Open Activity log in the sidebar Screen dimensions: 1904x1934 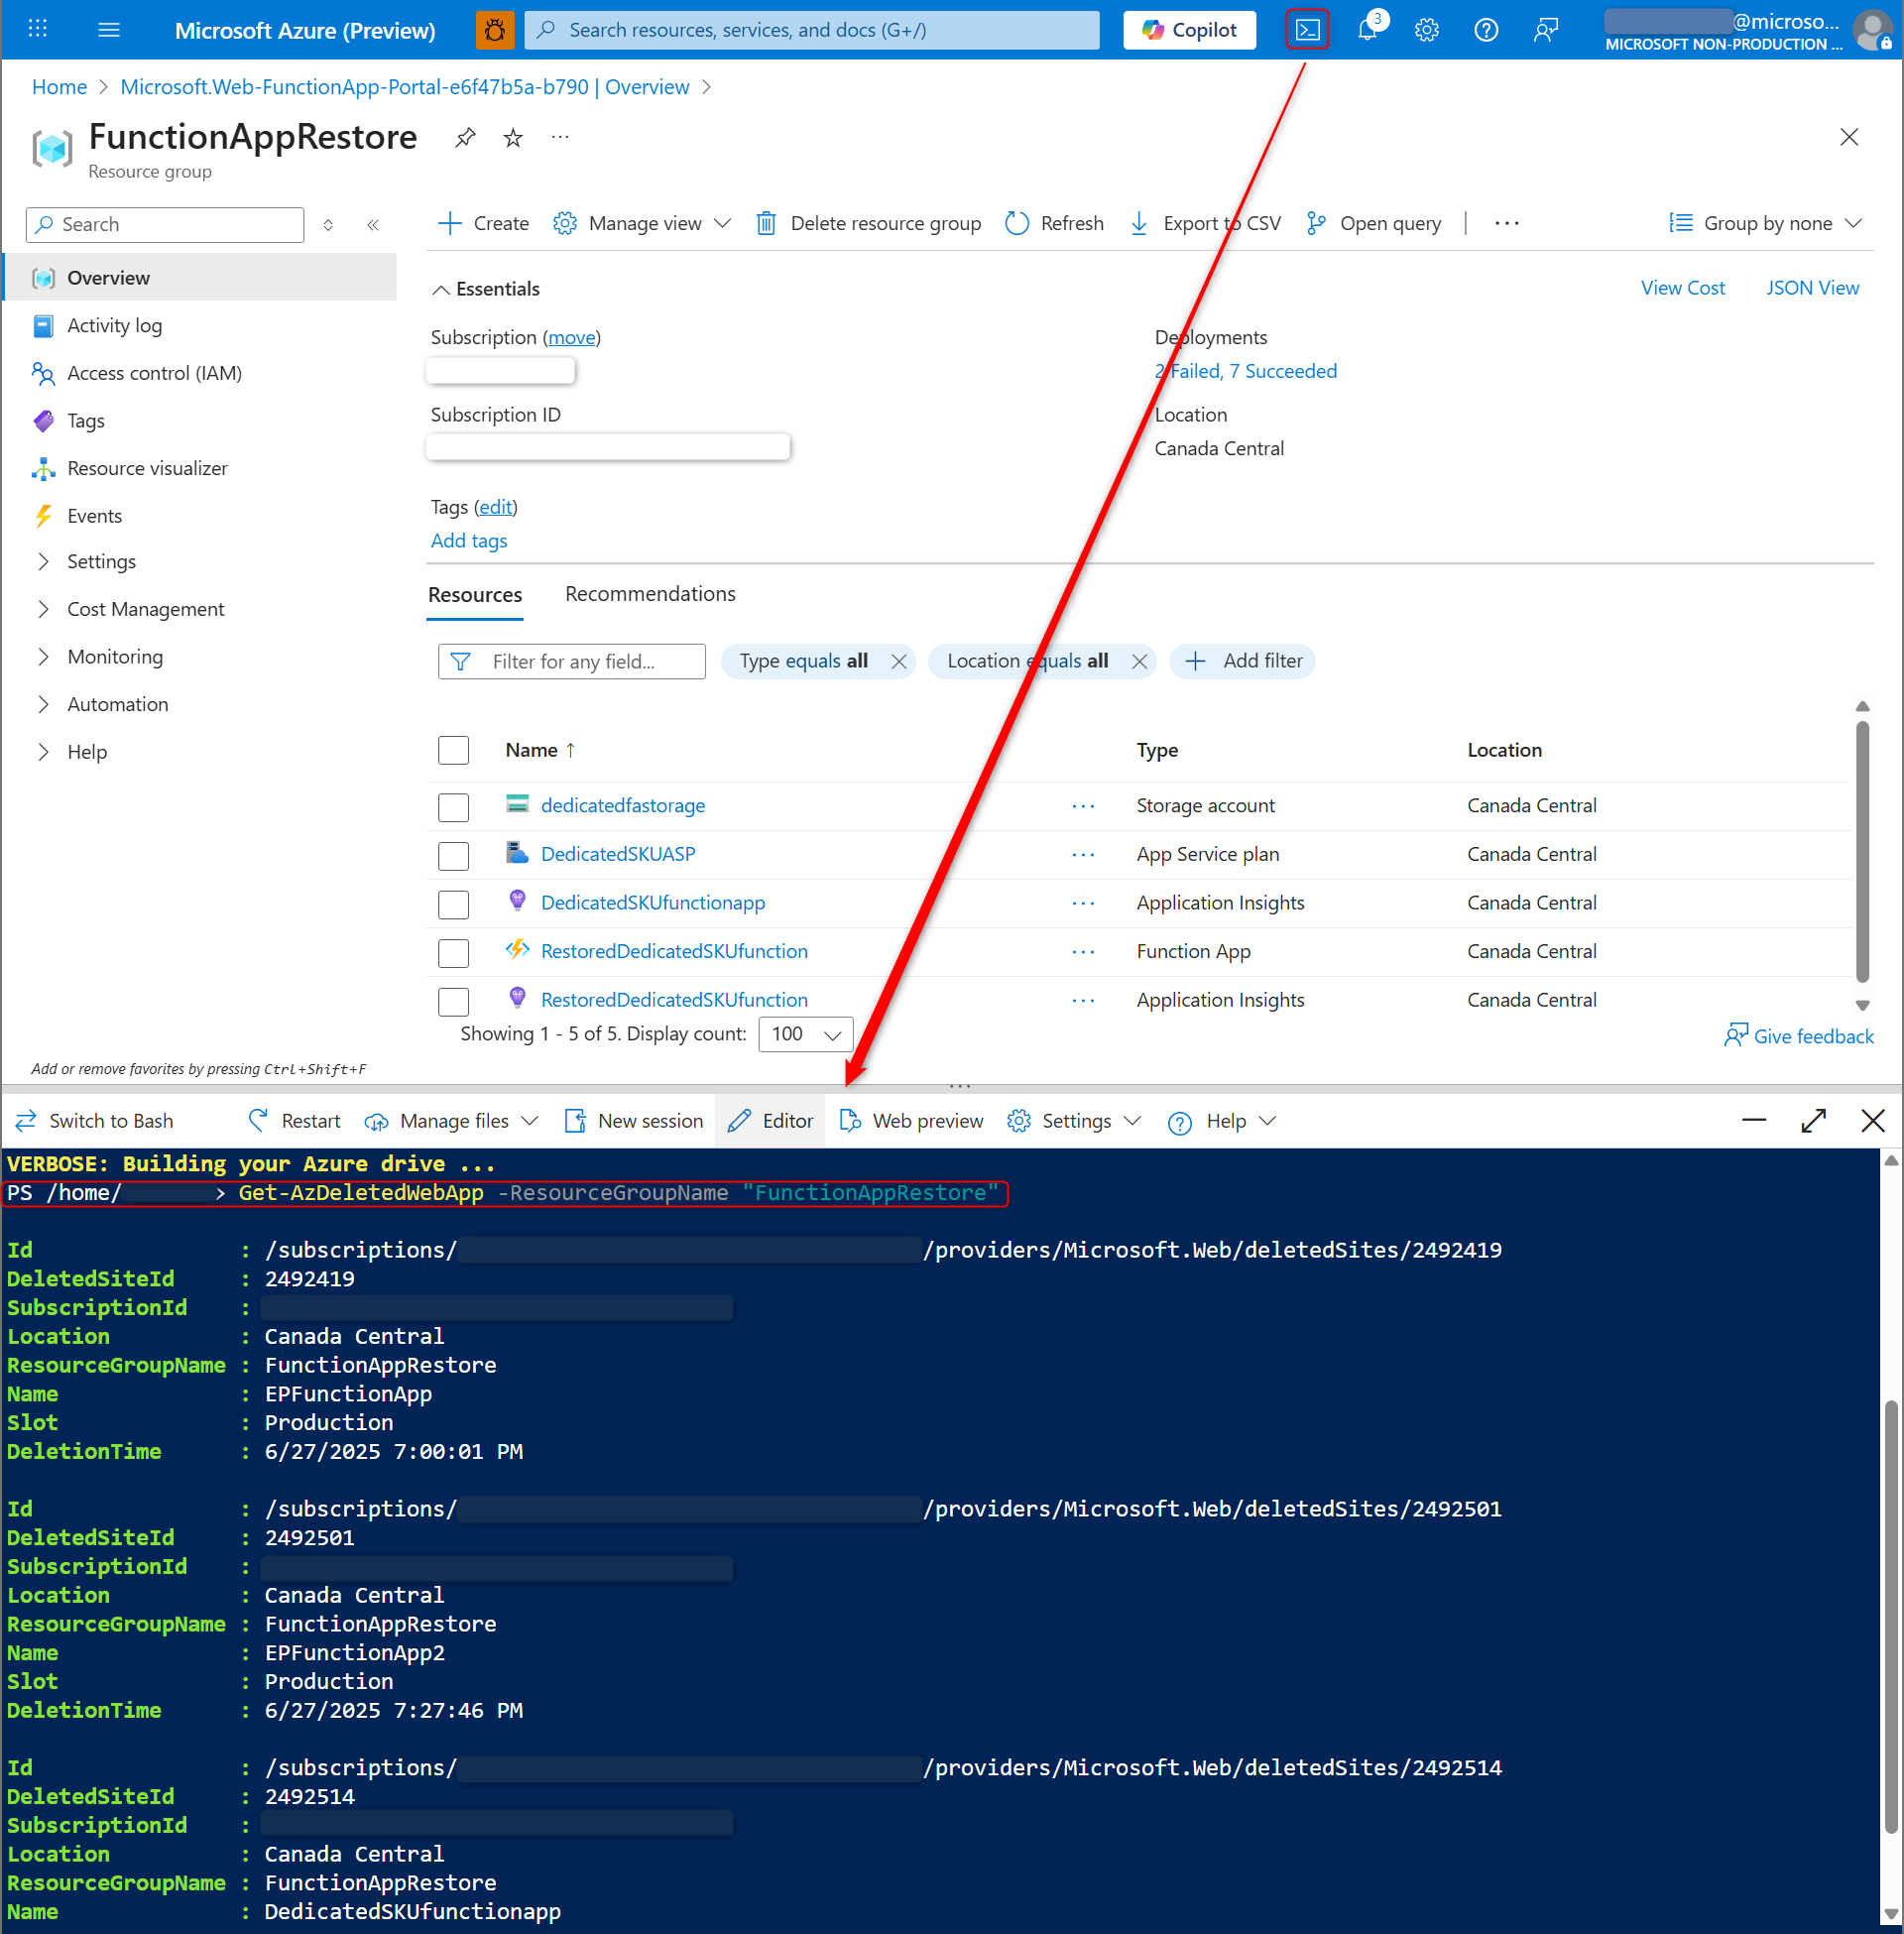click(x=113, y=325)
